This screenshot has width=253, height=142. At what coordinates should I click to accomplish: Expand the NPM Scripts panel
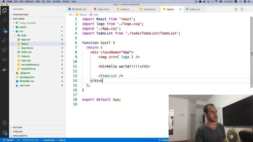coord(20,136)
